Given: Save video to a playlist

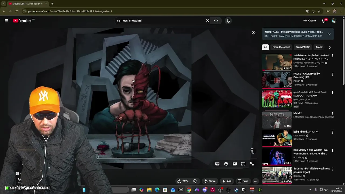Looking at the screenshot, I should (x=243, y=181).
